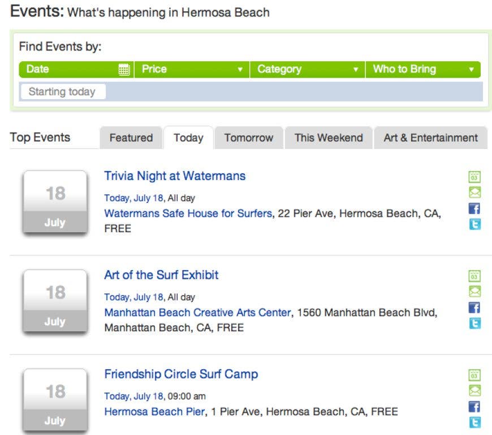The height and width of the screenshot is (435, 492).
Task: Share Art of the Surf Exhibit on Facebook
Action: (x=474, y=308)
